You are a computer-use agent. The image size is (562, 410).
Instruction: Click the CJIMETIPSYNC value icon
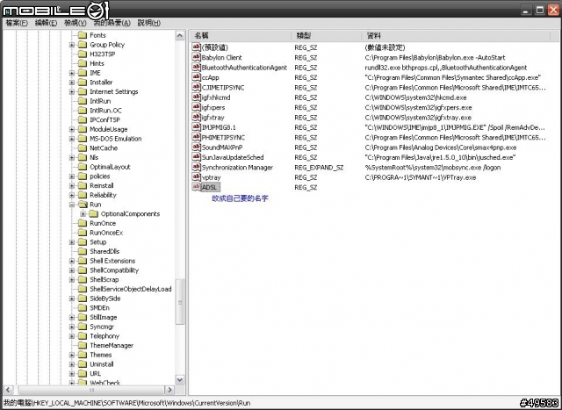[x=196, y=88]
